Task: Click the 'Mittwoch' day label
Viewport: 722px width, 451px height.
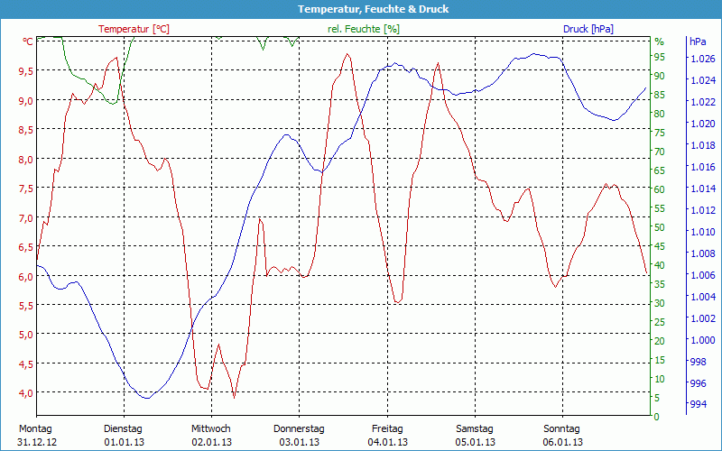Action: [x=211, y=428]
